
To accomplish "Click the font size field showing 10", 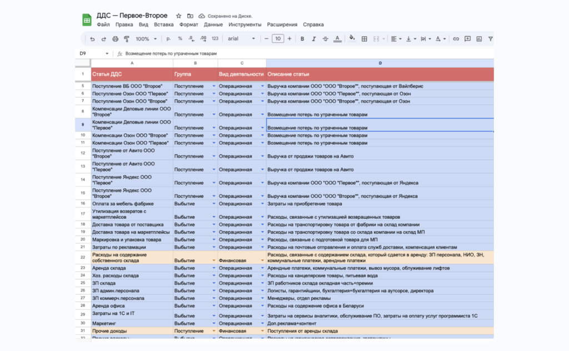I will (x=278, y=39).
